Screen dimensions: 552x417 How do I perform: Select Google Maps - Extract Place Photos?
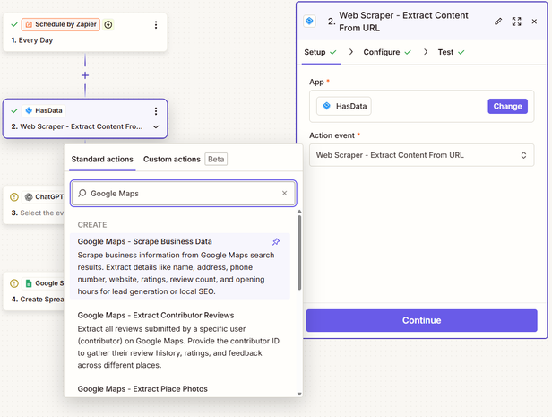tap(142, 389)
